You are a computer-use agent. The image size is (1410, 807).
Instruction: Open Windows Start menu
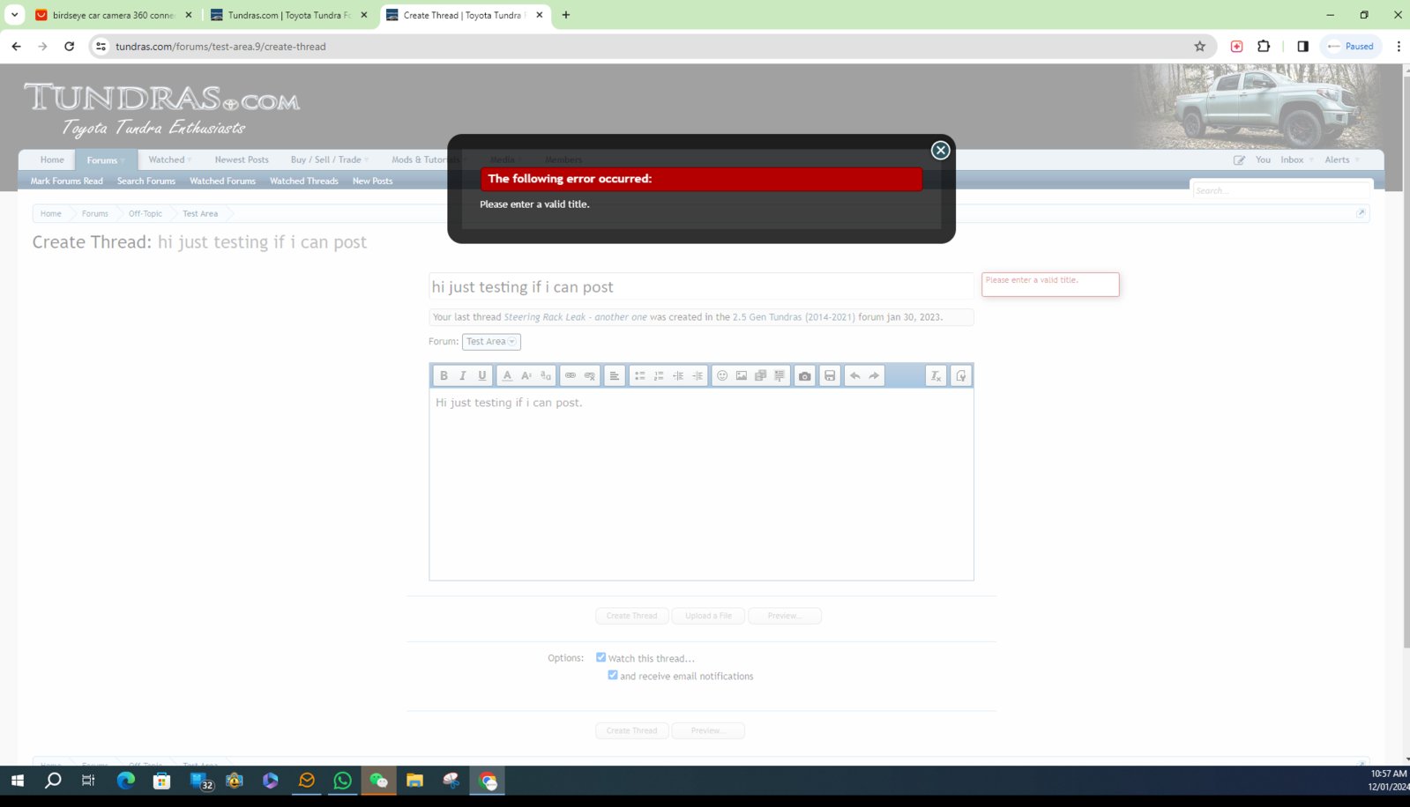[17, 781]
